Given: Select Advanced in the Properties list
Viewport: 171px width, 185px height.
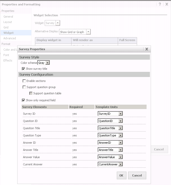Looking at the screenshot, I should pos(10,38).
